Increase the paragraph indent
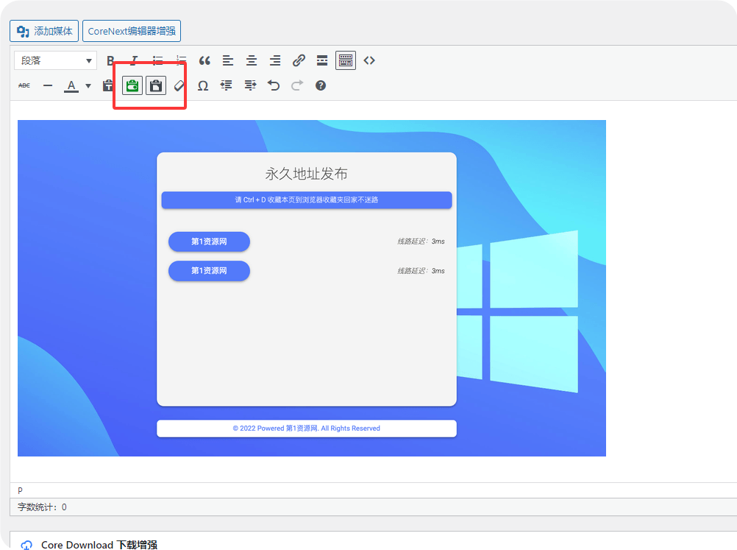The image size is (737, 550). (250, 85)
